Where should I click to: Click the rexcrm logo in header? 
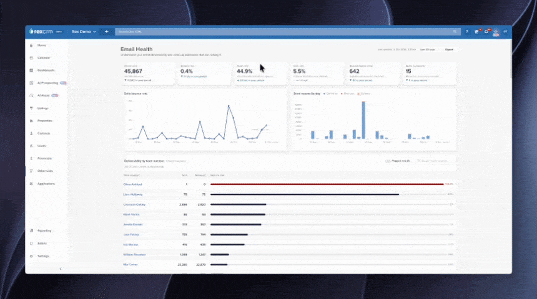41,31
